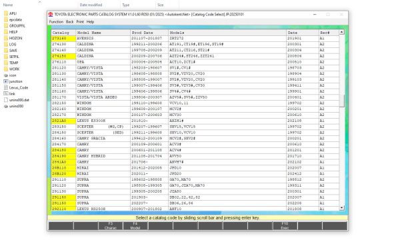Click the Toyota logo in title bar
This screenshot has height=246, width=400.
[x=51, y=14]
